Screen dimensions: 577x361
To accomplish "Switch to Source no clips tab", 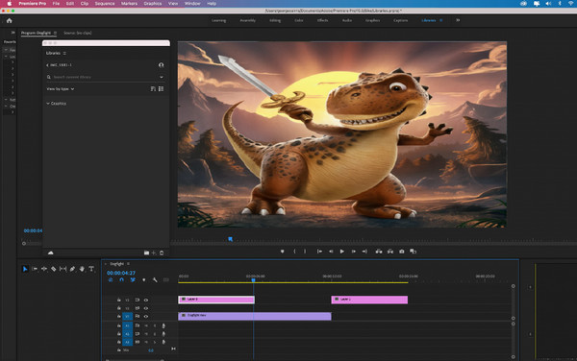I will pos(78,33).
